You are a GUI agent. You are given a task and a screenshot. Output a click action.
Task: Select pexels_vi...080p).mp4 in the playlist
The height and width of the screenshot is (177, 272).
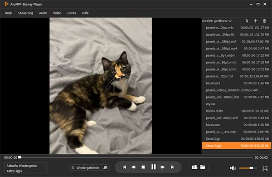(x=237, y=49)
